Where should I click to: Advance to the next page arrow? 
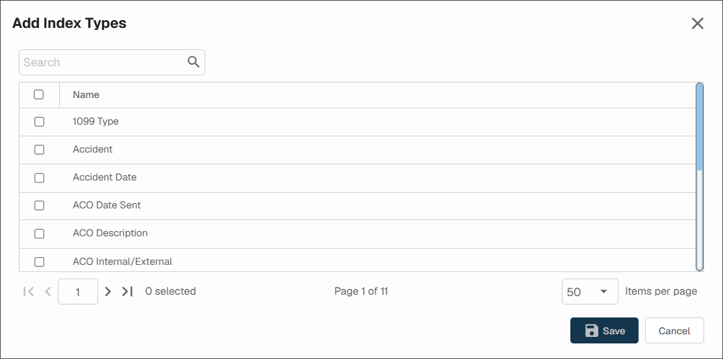click(x=108, y=291)
